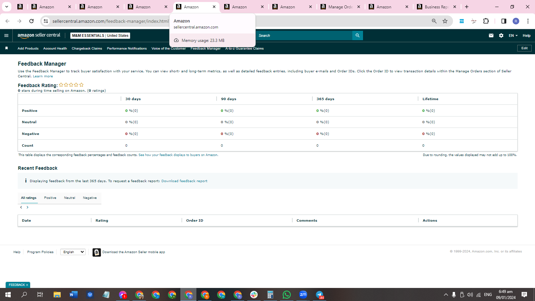Image resolution: width=535 pixels, height=301 pixels.
Task: Click the magnifier button beside the Search field
Action: [x=357, y=35]
